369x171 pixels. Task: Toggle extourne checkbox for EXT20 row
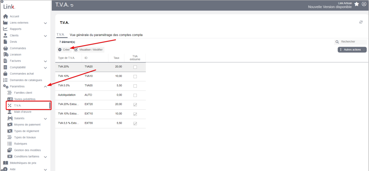point(135,104)
